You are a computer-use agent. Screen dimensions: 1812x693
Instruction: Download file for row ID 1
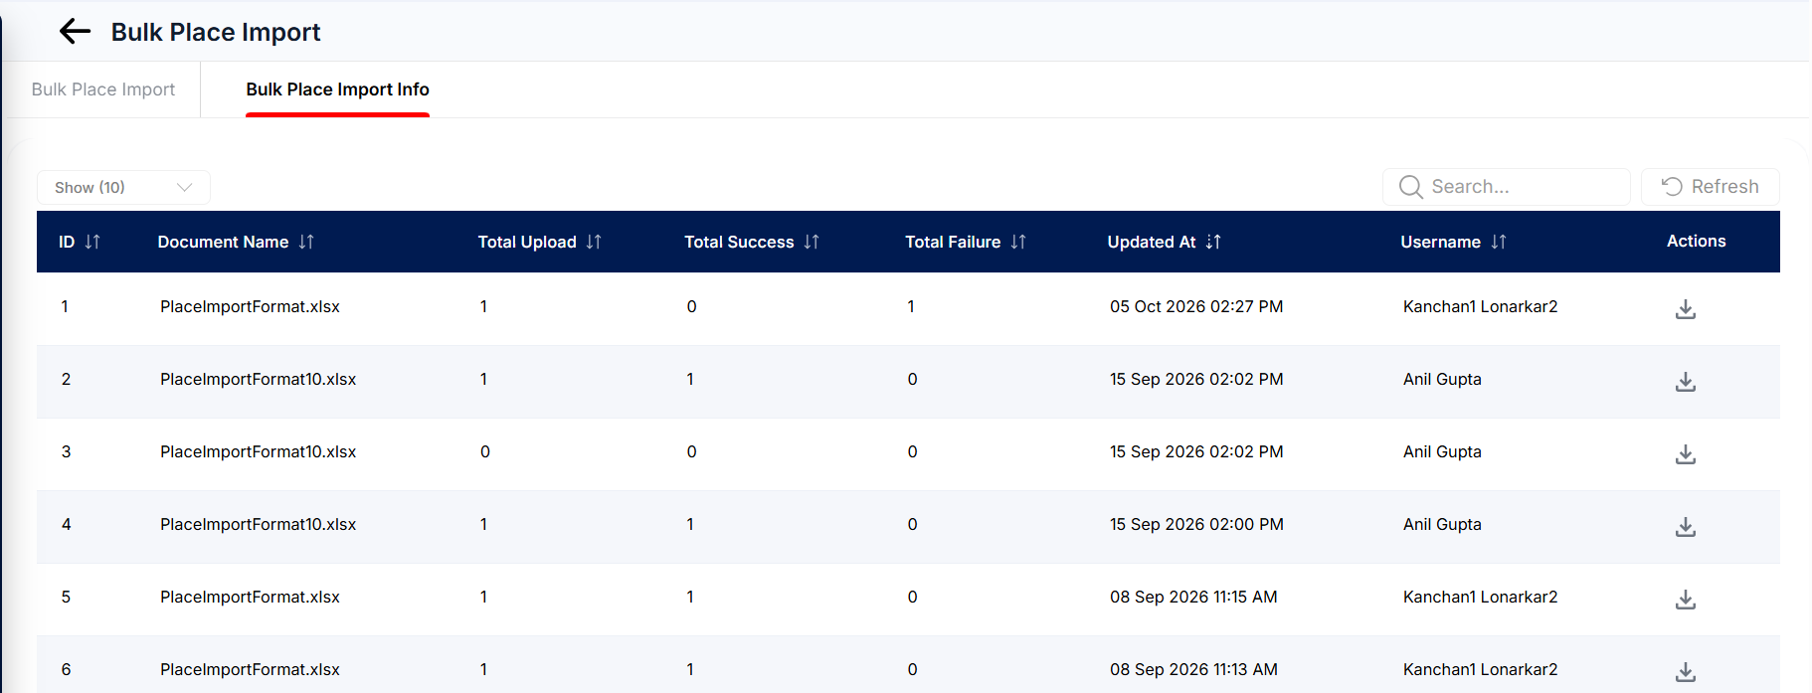click(x=1685, y=309)
